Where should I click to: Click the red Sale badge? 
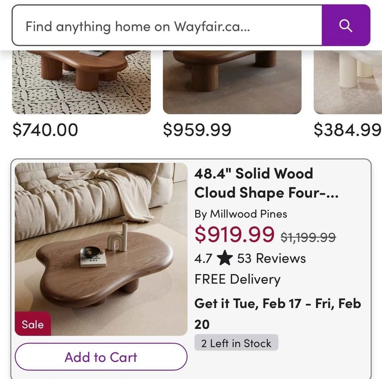click(33, 324)
